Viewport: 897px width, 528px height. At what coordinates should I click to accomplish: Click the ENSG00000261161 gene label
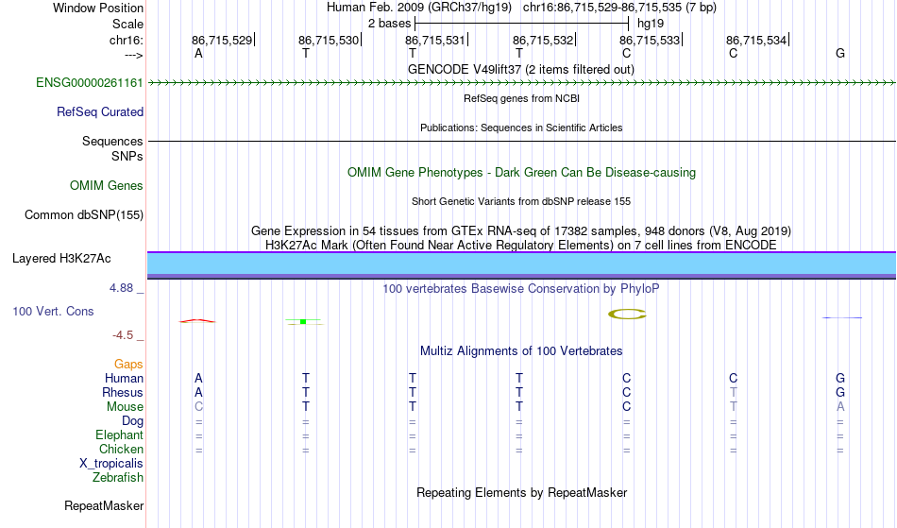pyautogui.click(x=90, y=83)
